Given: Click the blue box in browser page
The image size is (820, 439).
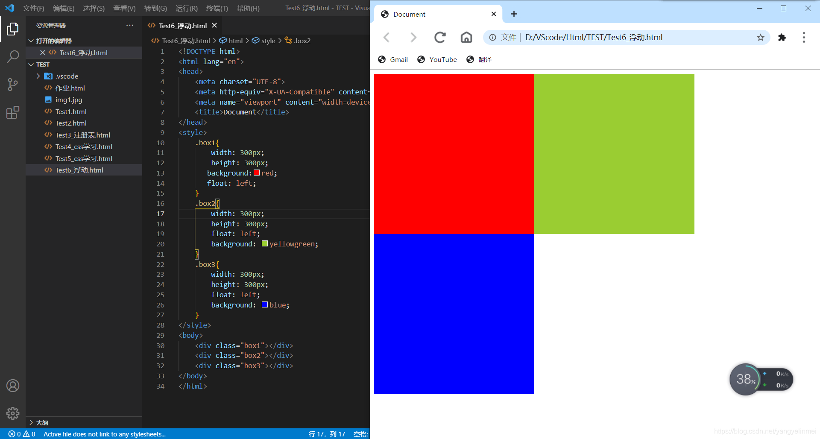Looking at the screenshot, I should 454,314.
